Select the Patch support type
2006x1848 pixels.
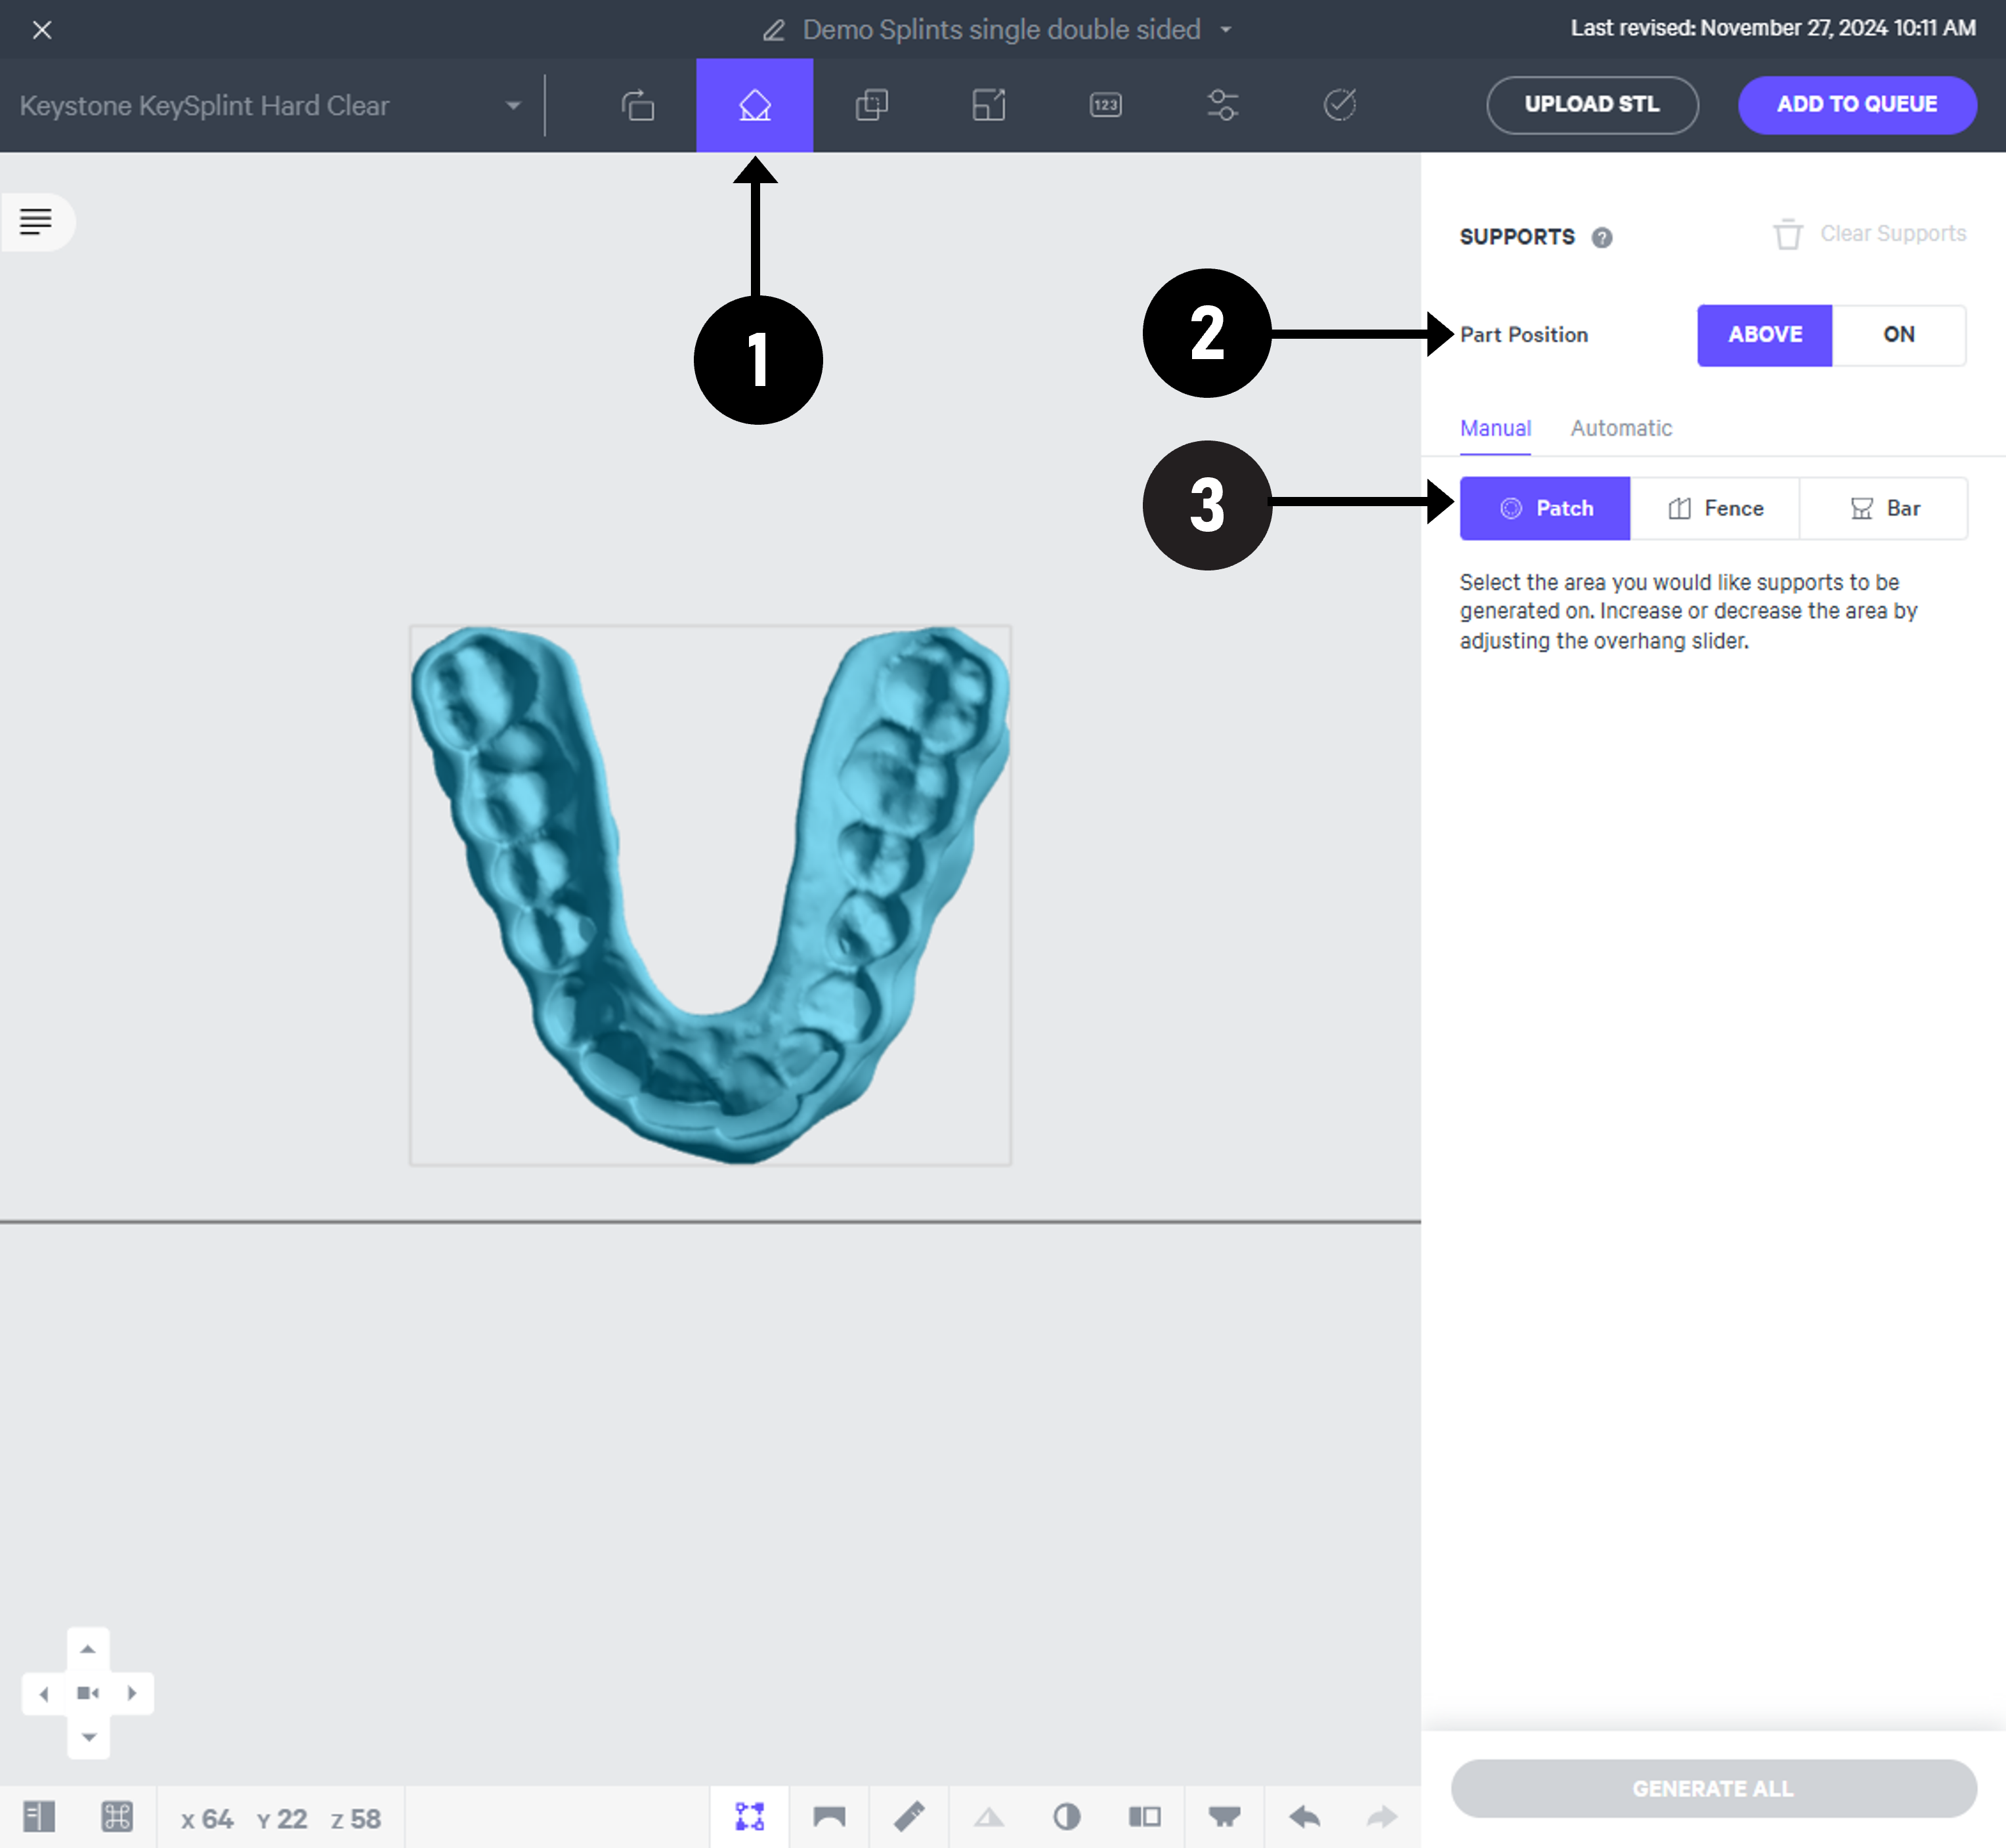pyautogui.click(x=1545, y=508)
